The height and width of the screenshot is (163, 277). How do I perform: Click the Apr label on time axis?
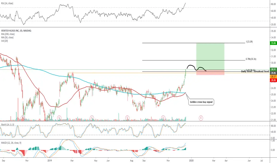(x=226, y=161)
